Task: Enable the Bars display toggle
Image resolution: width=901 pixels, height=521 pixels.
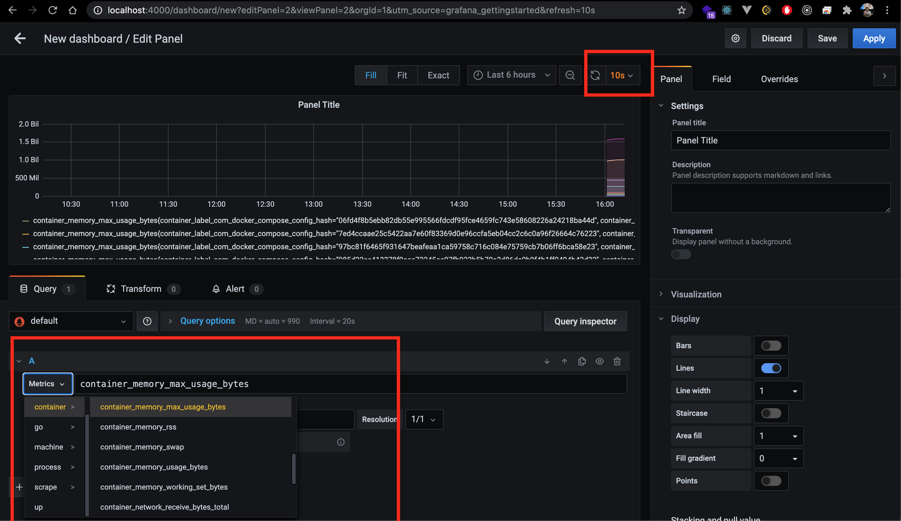Action: (x=770, y=346)
